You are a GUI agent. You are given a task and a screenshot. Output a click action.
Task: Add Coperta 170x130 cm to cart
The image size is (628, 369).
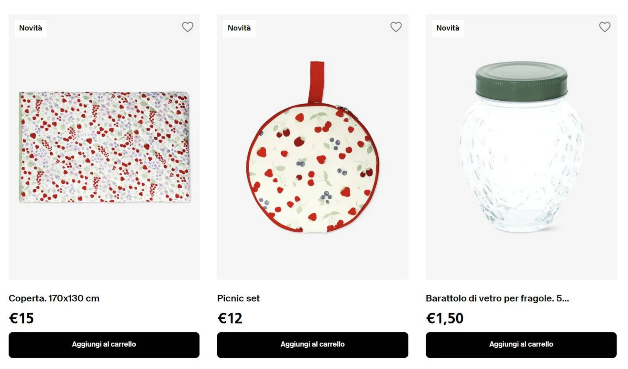[x=104, y=344]
